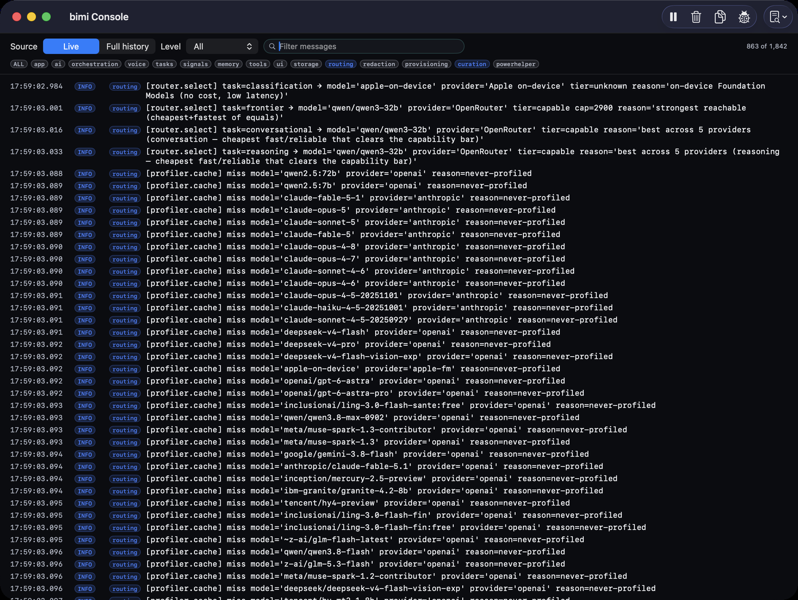Click the google/gemini-3.8-flash cache miss entry
This screenshot has width=798, height=600.
coord(399,455)
